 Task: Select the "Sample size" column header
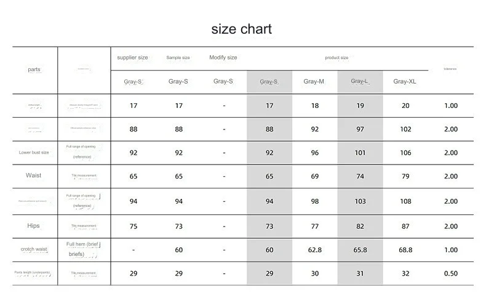pyautogui.click(x=178, y=58)
